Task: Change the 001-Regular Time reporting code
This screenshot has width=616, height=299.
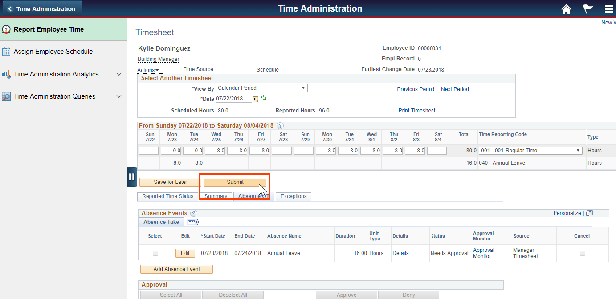Action: point(530,150)
